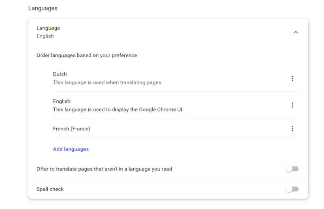
Task: Click blank page area below the Languages card
Action: (162, 204)
